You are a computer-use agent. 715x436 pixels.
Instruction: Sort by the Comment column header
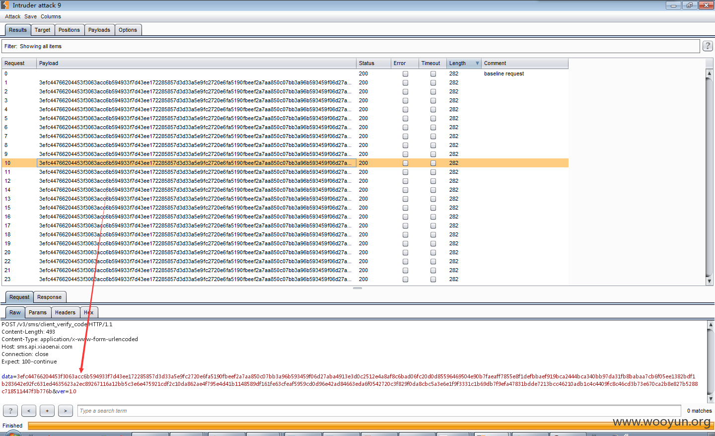pos(525,63)
